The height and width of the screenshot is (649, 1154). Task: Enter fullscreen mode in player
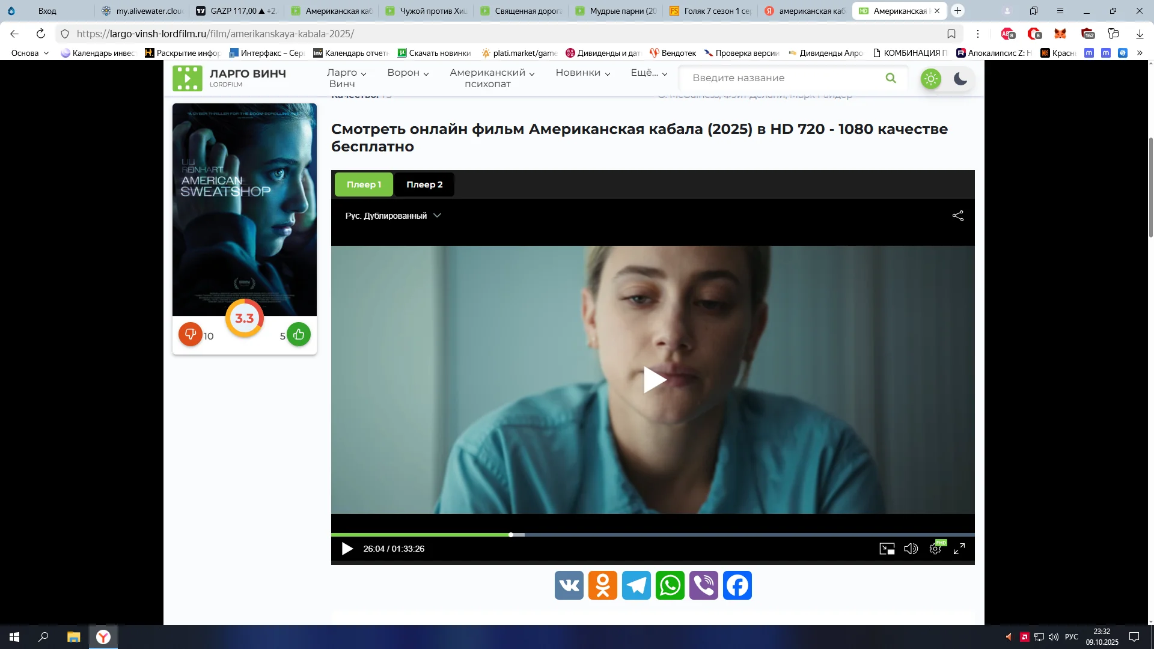959,549
